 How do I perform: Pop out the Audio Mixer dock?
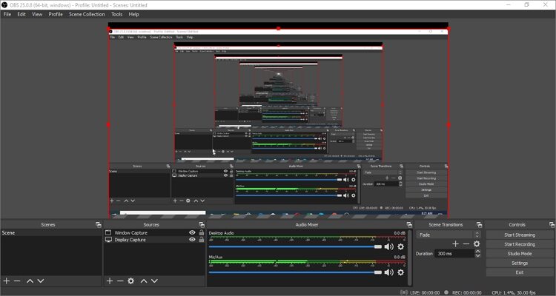409,225
